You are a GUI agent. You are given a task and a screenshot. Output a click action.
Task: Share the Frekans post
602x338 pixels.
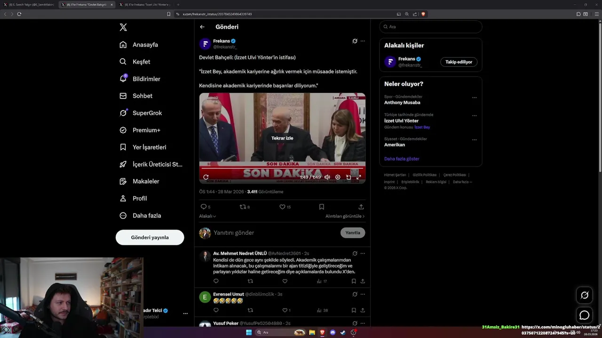point(361,207)
